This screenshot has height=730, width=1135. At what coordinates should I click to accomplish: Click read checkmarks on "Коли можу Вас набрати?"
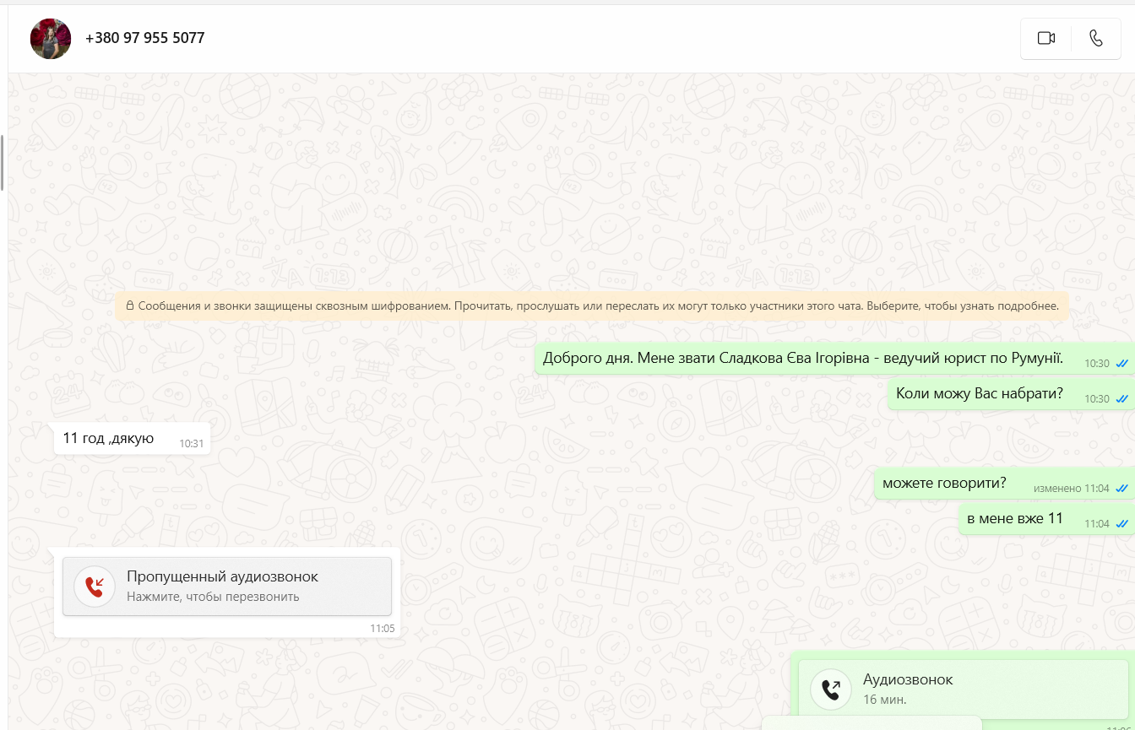(x=1121, y=398)
